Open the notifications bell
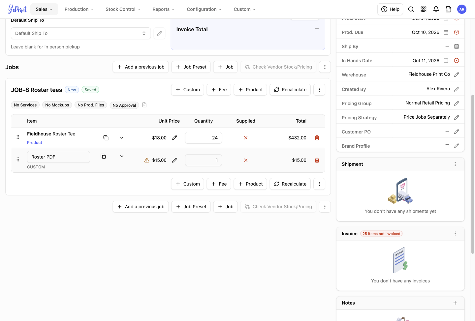475x321 pixels. pyautogui.click(x=436, y=9)
